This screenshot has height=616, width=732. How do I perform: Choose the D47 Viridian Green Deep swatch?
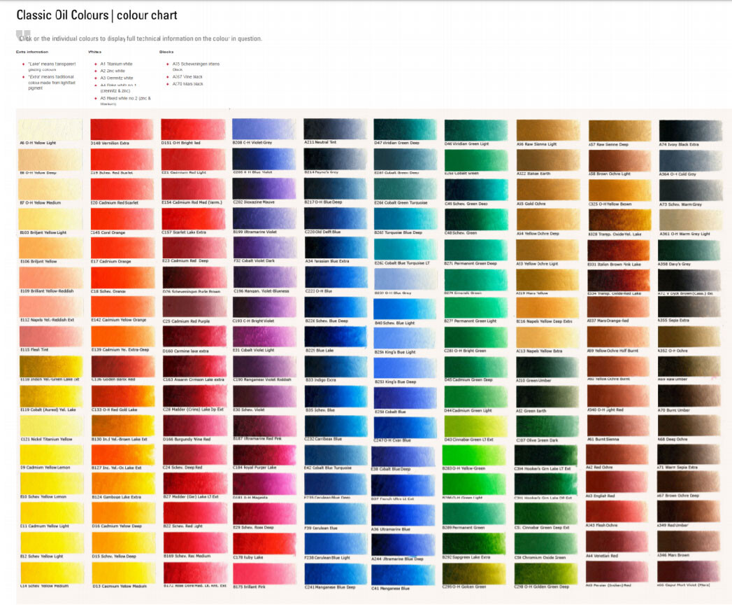[406, 129]
